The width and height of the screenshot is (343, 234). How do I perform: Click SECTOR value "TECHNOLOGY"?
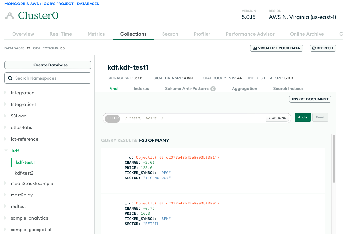point(157,178)
